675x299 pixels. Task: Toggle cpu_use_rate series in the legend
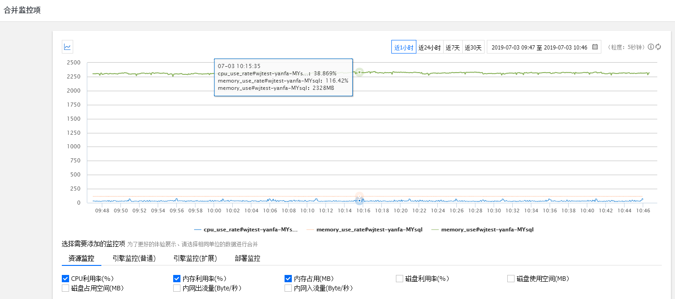point(246,230)
